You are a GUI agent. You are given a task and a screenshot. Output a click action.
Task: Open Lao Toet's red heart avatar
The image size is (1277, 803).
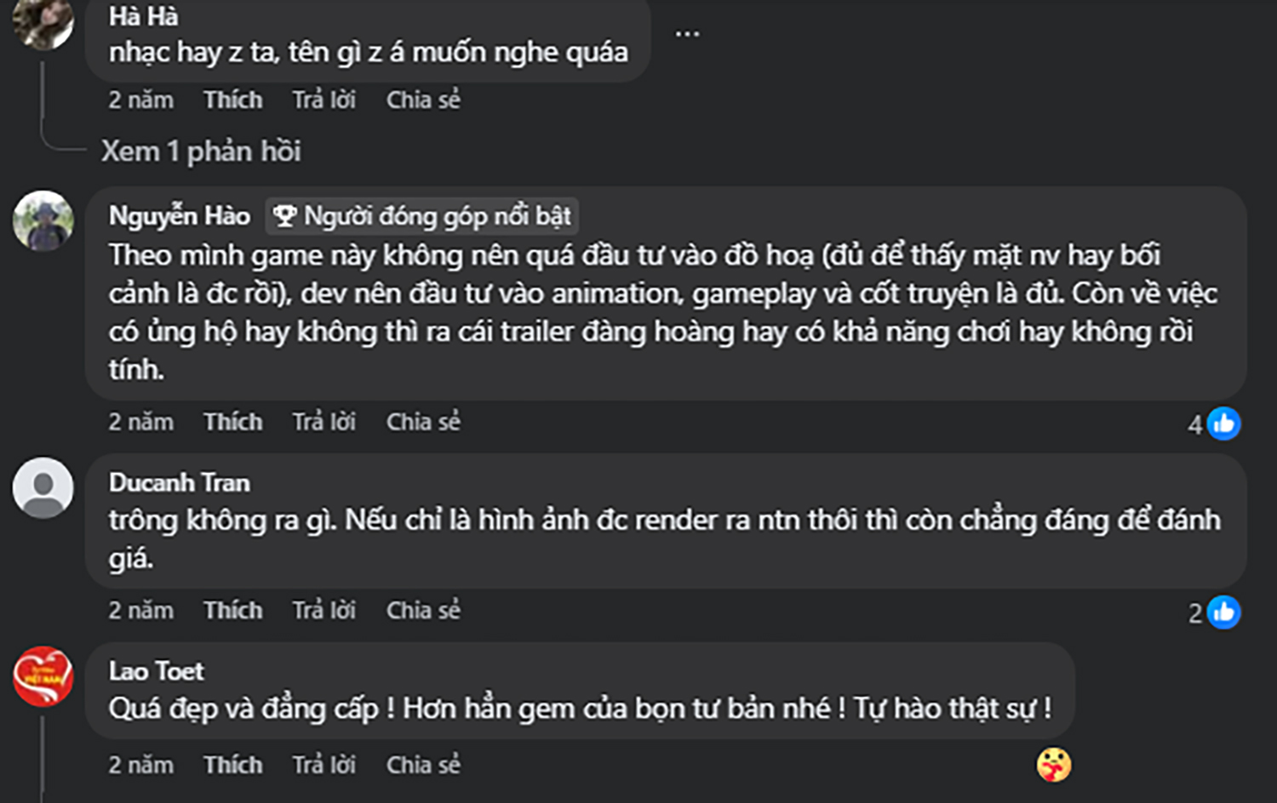coord(43,677)
